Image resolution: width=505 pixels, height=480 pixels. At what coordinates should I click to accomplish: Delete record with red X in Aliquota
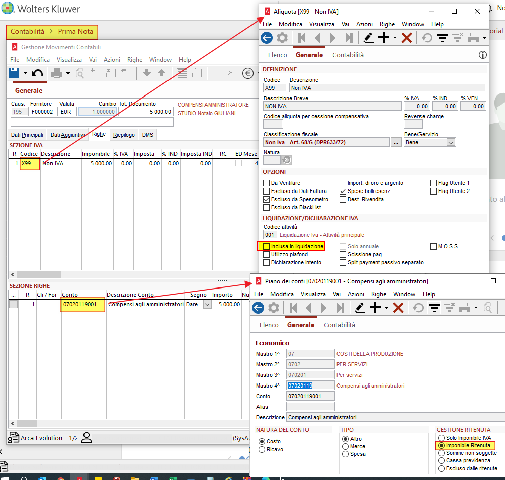click(x=407, y=38)
